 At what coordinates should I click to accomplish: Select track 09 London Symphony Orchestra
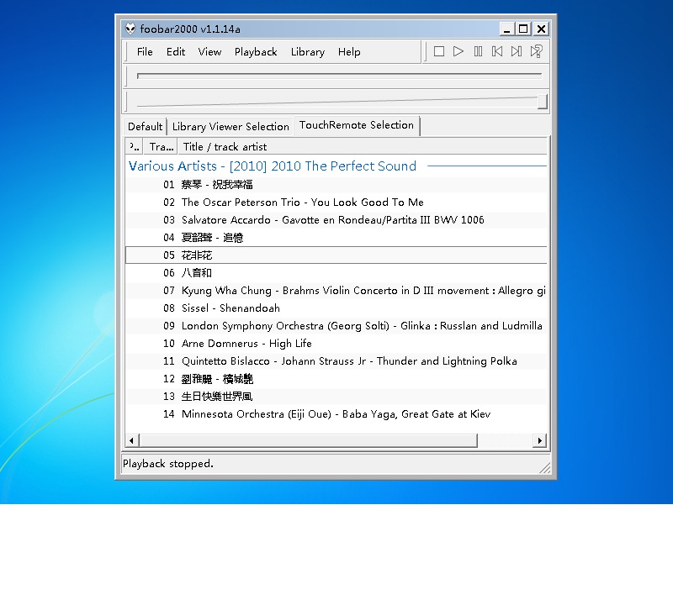(336, 326)
